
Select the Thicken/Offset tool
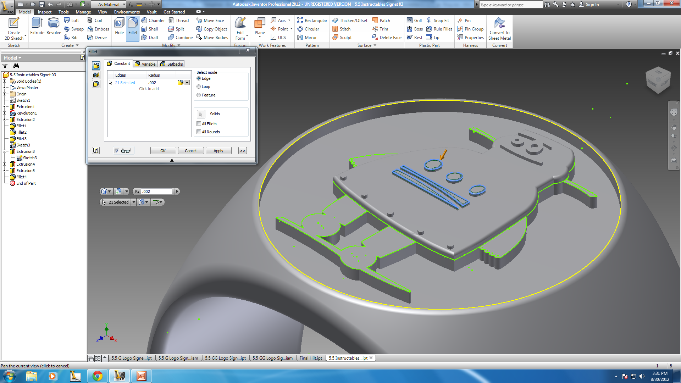350,20
